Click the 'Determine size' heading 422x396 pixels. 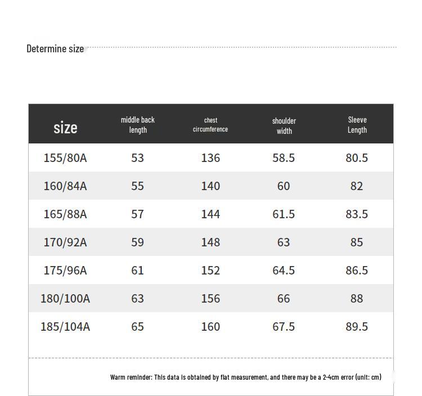55,49
